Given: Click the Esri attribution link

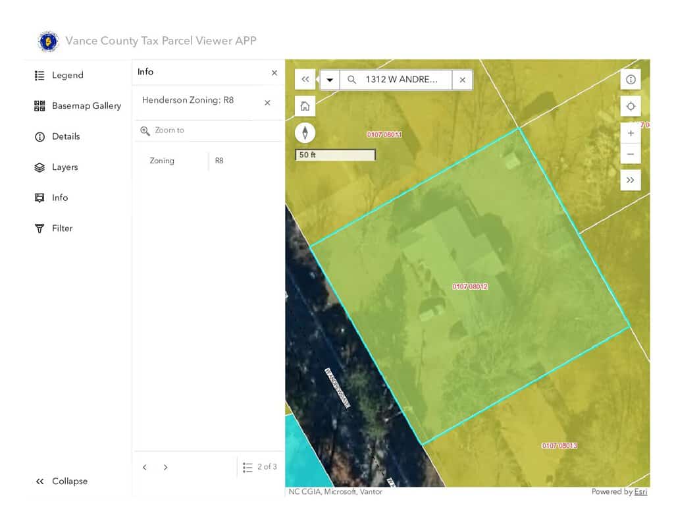Looking at the screenshot, I should coord(640,492).
